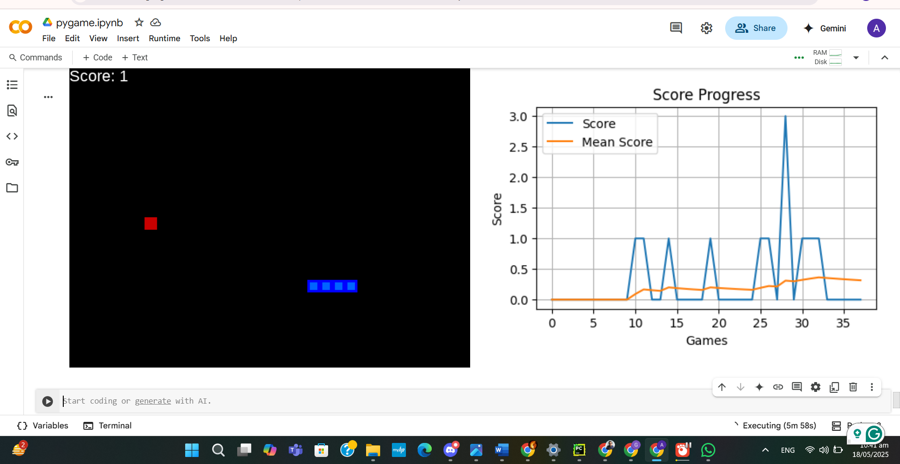The height and width of the screenshot is (464, 900).
Task: Open the Secrets key icon
Action: click(x=12, y=162)
